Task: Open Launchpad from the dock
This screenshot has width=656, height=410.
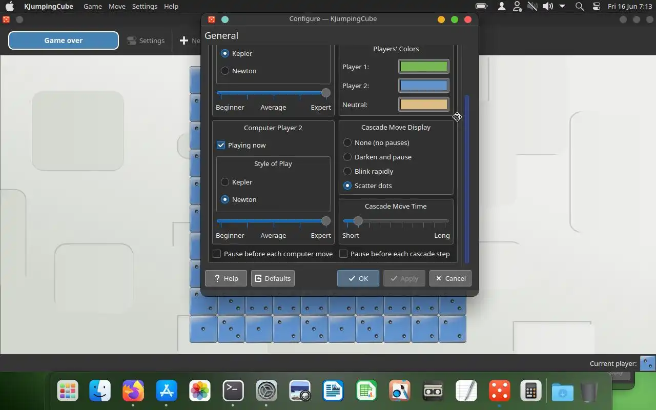Action: pos(68,391)
